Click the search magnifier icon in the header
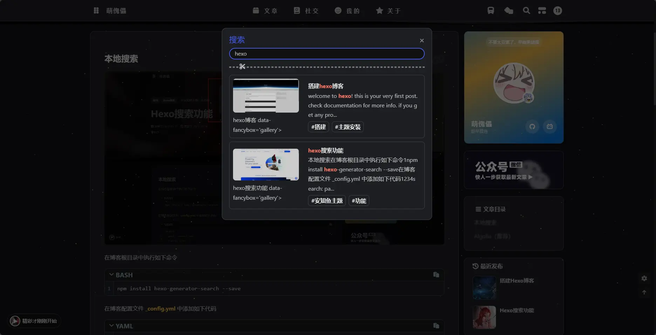The width and height of the screenshot is (656, 335). tap(526, 10)
